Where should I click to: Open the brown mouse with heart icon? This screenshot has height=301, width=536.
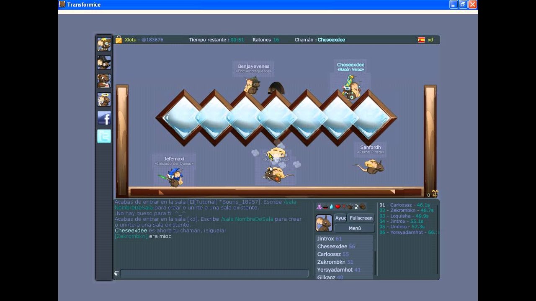[x=104, y=81]
